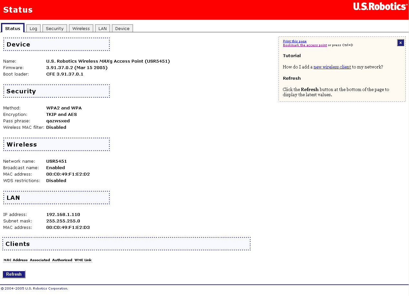409x296 pixels.
Task: Close the tutorial help box
Action: (x=401, y=43)
